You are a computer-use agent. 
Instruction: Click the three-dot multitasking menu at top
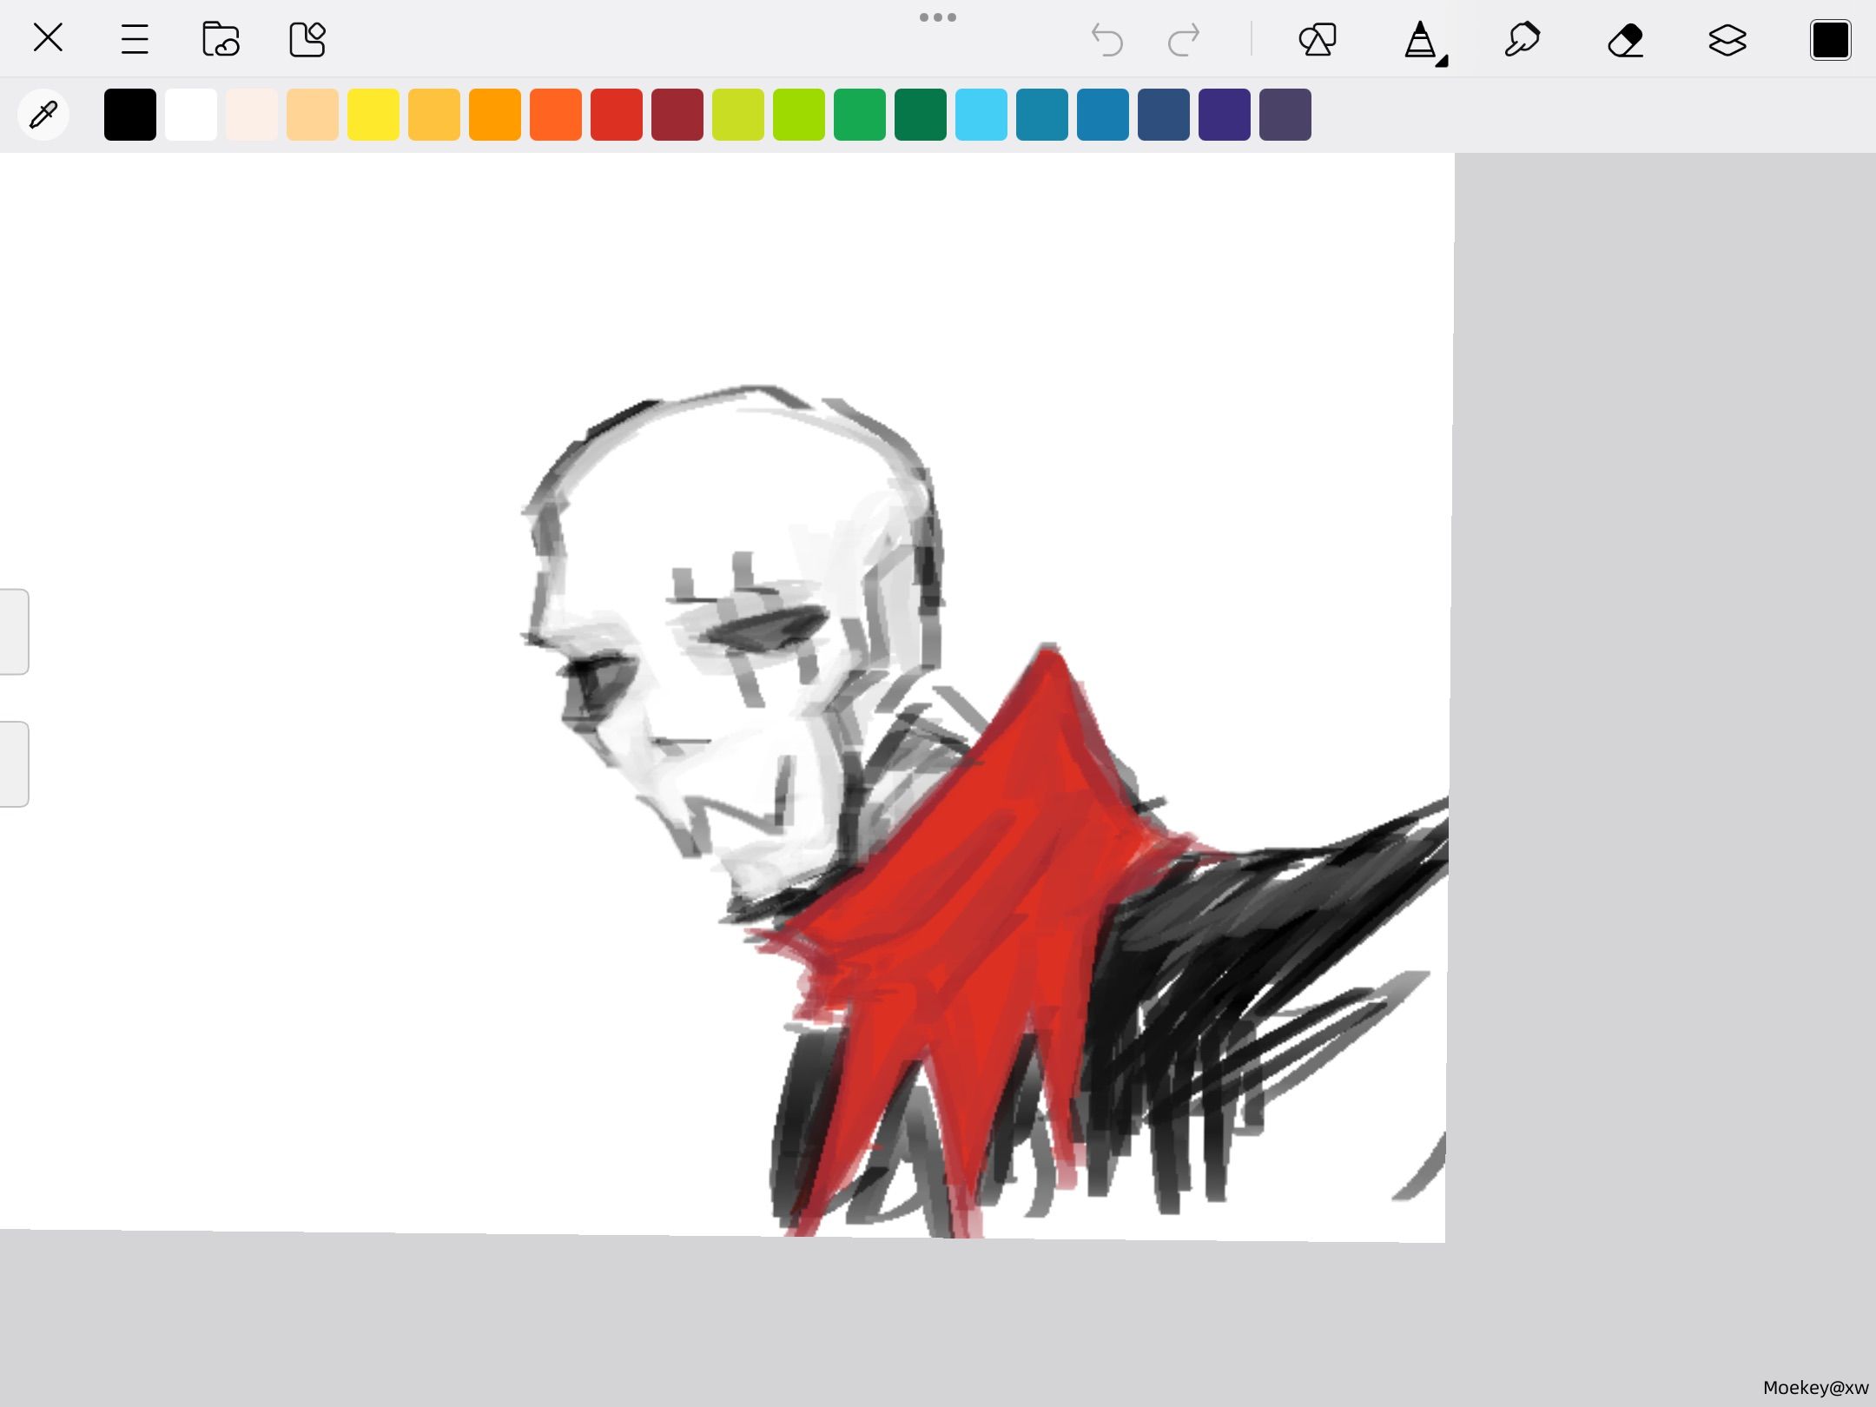coord(938,17)
